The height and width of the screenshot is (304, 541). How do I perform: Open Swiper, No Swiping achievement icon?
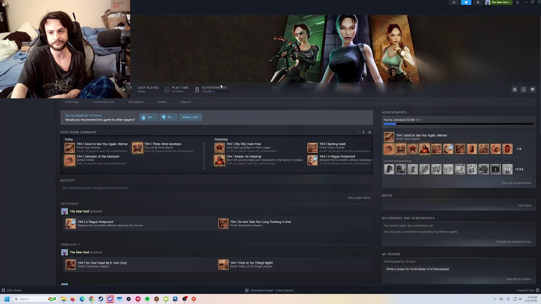point(219,160)
